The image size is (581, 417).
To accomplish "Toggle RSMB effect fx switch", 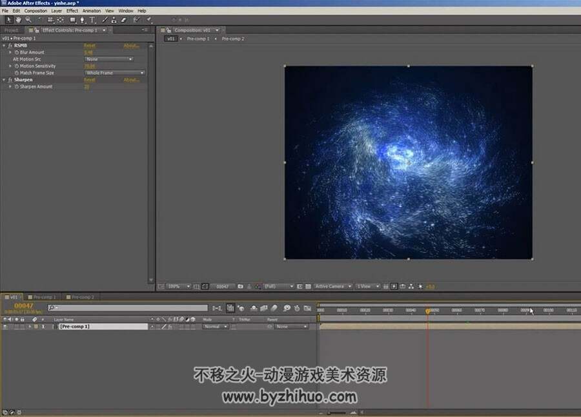I will [x=10, y=46].
